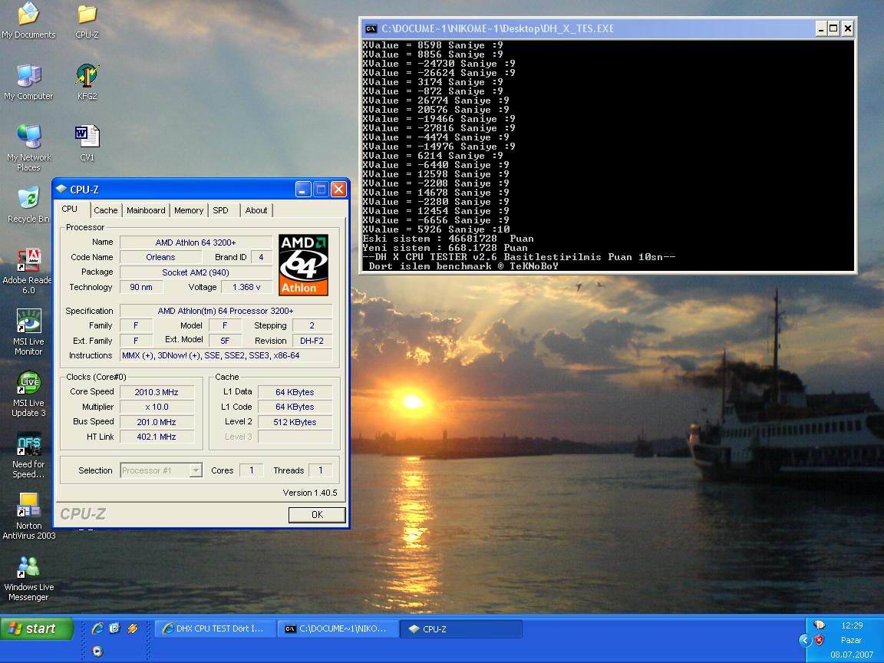Switch to the C:\DOCUME~1 console taskbar button
This screenshot has height=663, width=884.
(338, 628)
